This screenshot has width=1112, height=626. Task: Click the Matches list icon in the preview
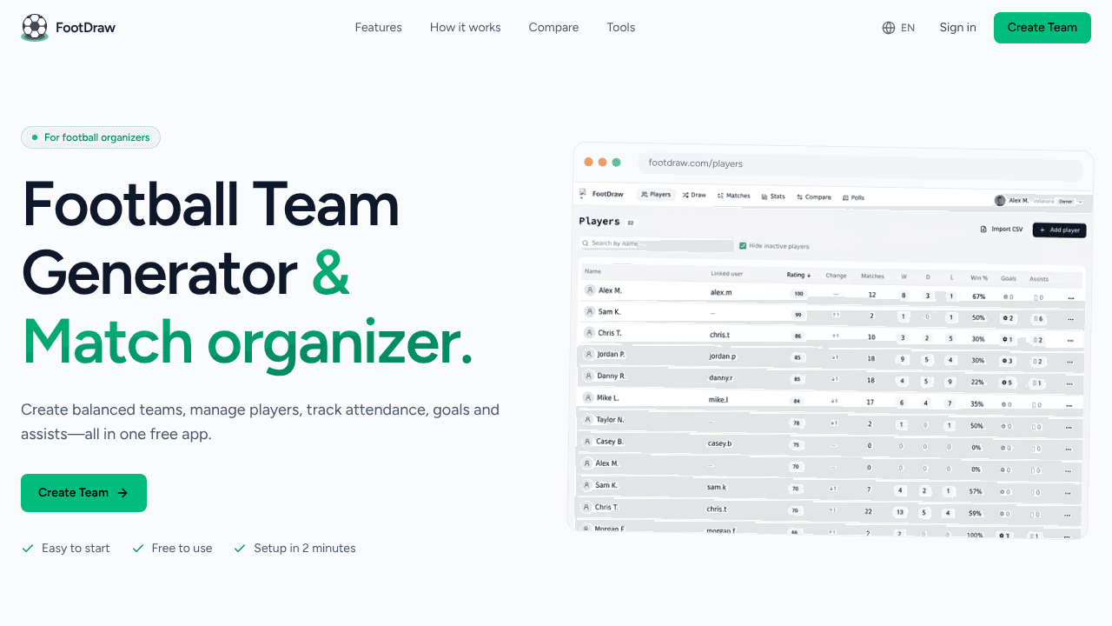[721, 196]
